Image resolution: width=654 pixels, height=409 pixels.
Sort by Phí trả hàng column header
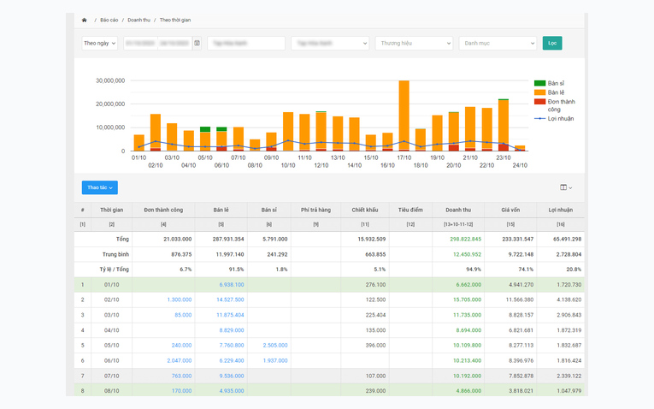point(315,210)
